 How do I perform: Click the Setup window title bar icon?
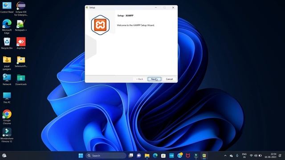click(87, 8)
